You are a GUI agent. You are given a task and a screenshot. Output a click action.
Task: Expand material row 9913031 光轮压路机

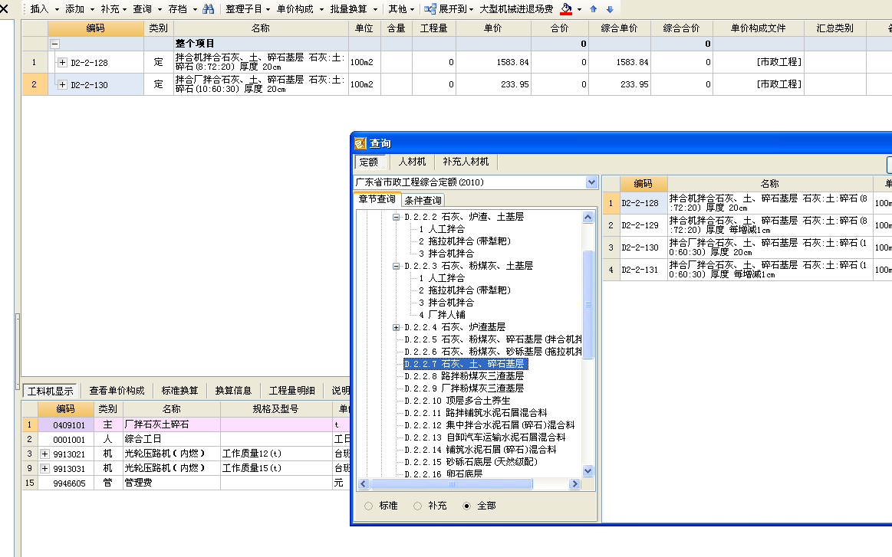45,468
